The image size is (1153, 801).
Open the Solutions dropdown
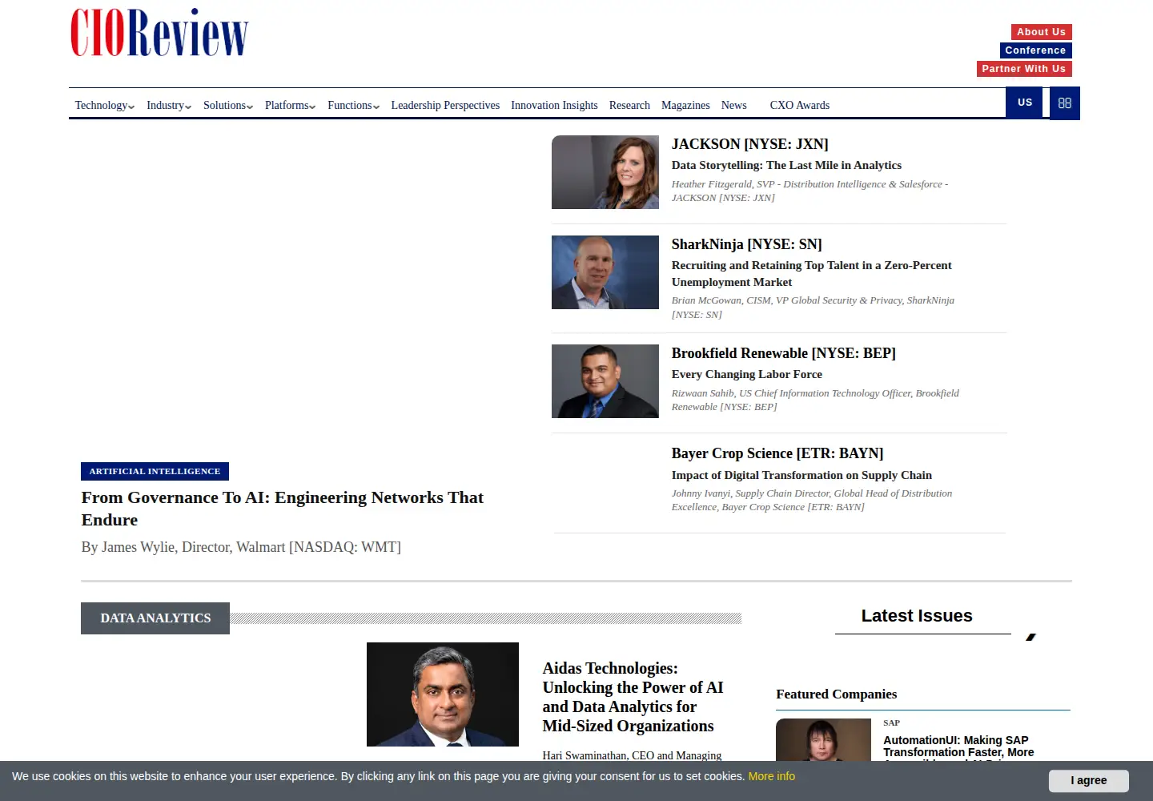pos(228,105)
